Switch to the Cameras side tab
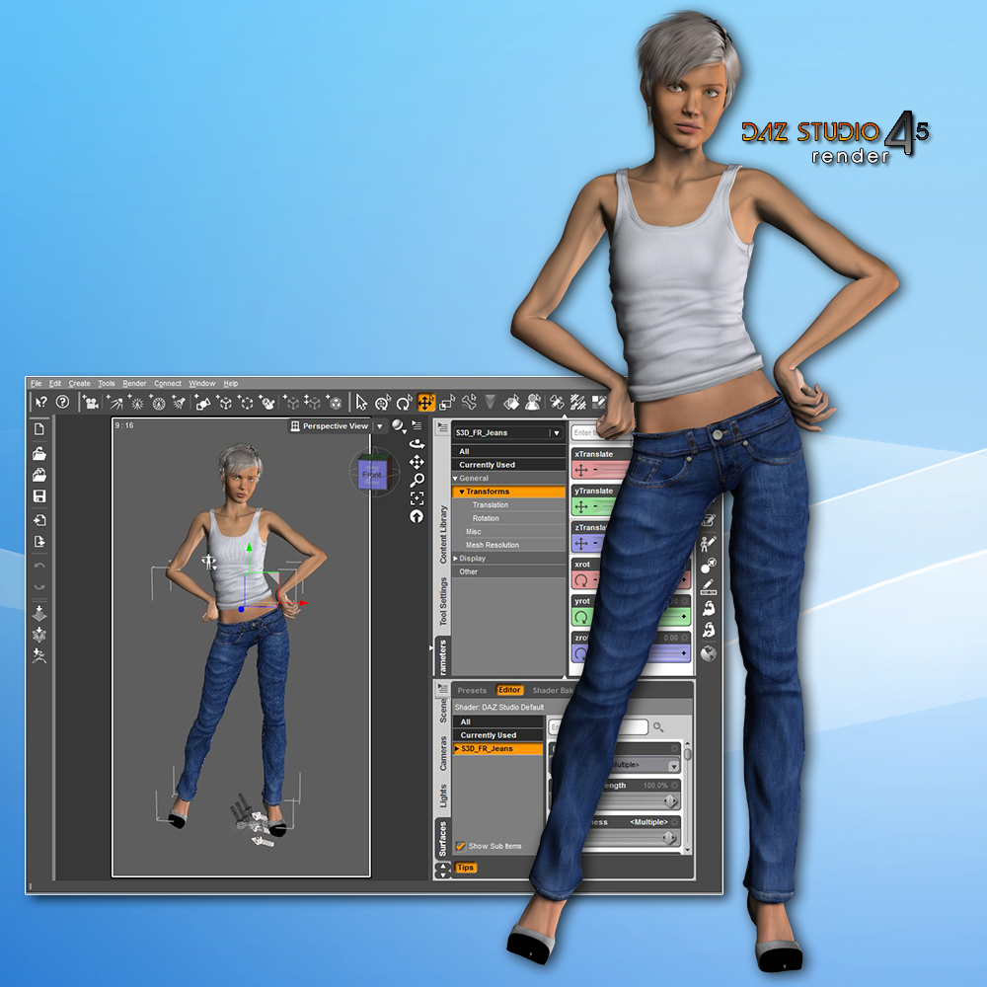The image size is (987, 987). coord(443,753)
